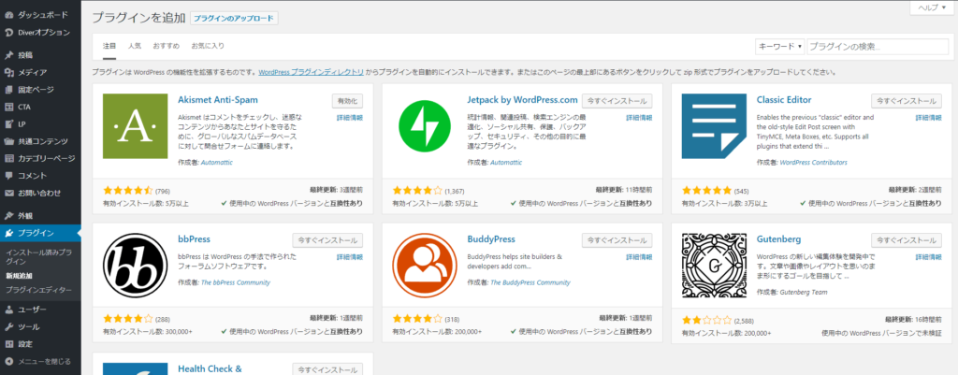Click the BuddyPress plugin title
This screenshot has height=375, width=958.
pos(491,238)
